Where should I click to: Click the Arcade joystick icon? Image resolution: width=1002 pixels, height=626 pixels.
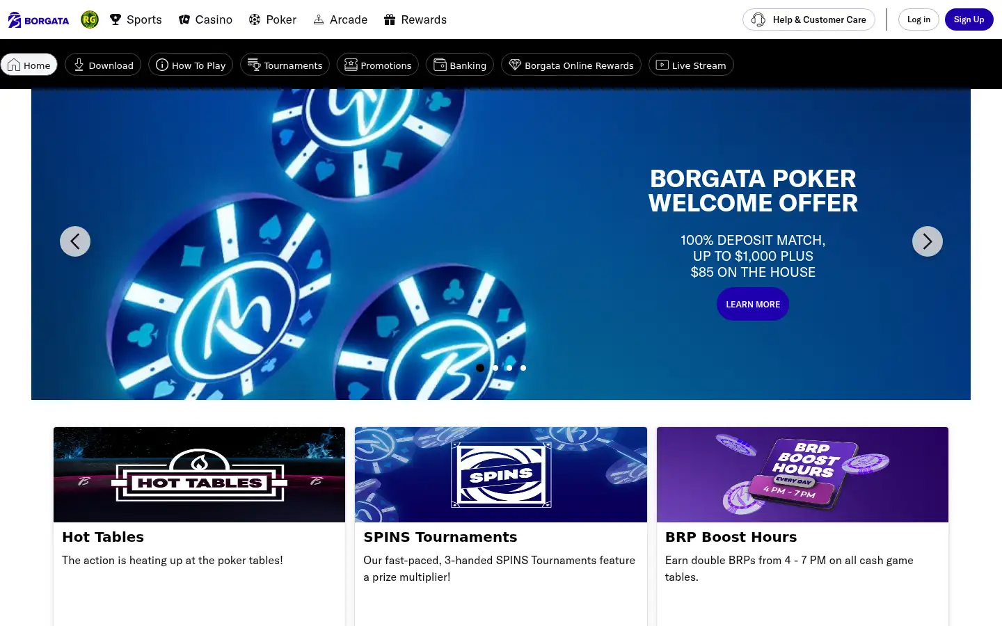(319, 19)
